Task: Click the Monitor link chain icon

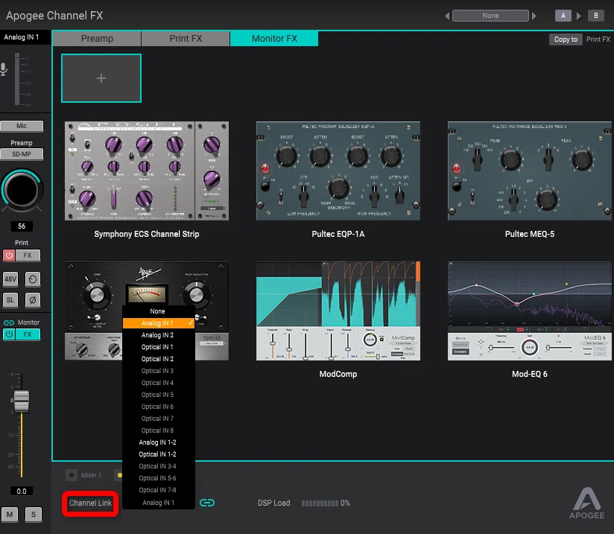Action: pos(9,322)
